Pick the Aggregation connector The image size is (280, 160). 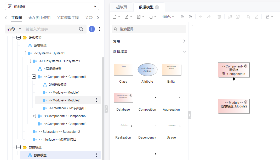pyautogui.click(x=171, y=98)
